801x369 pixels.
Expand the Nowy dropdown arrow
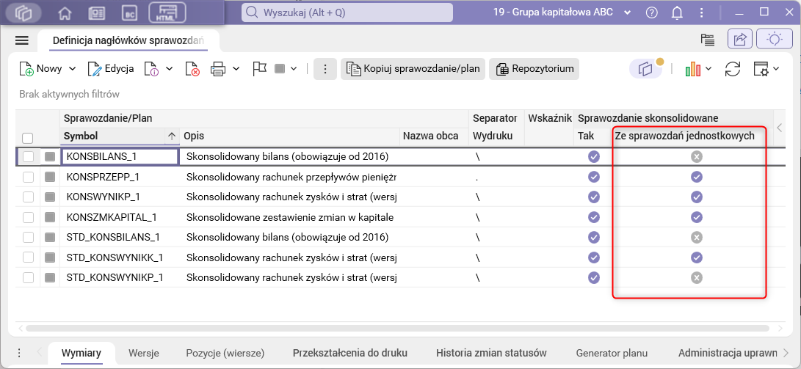click(72, 69)
